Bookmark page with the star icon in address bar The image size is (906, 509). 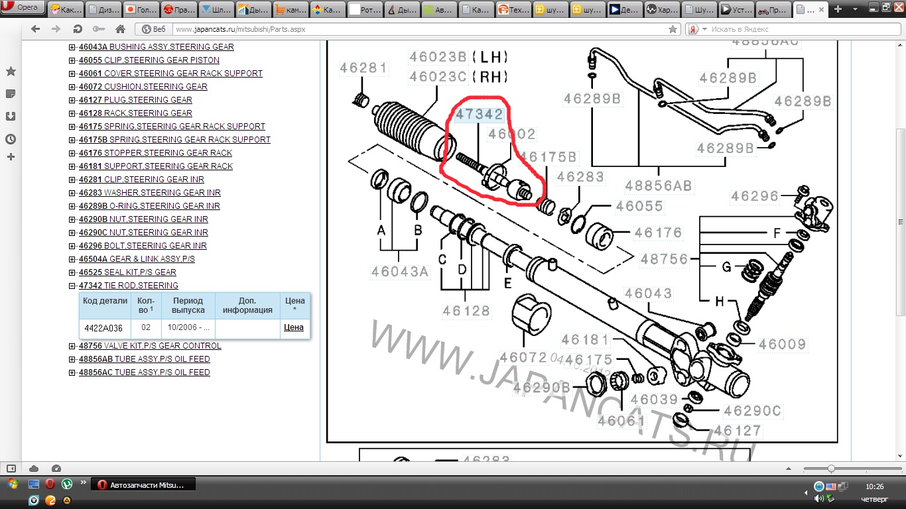(x=673, y=29)
